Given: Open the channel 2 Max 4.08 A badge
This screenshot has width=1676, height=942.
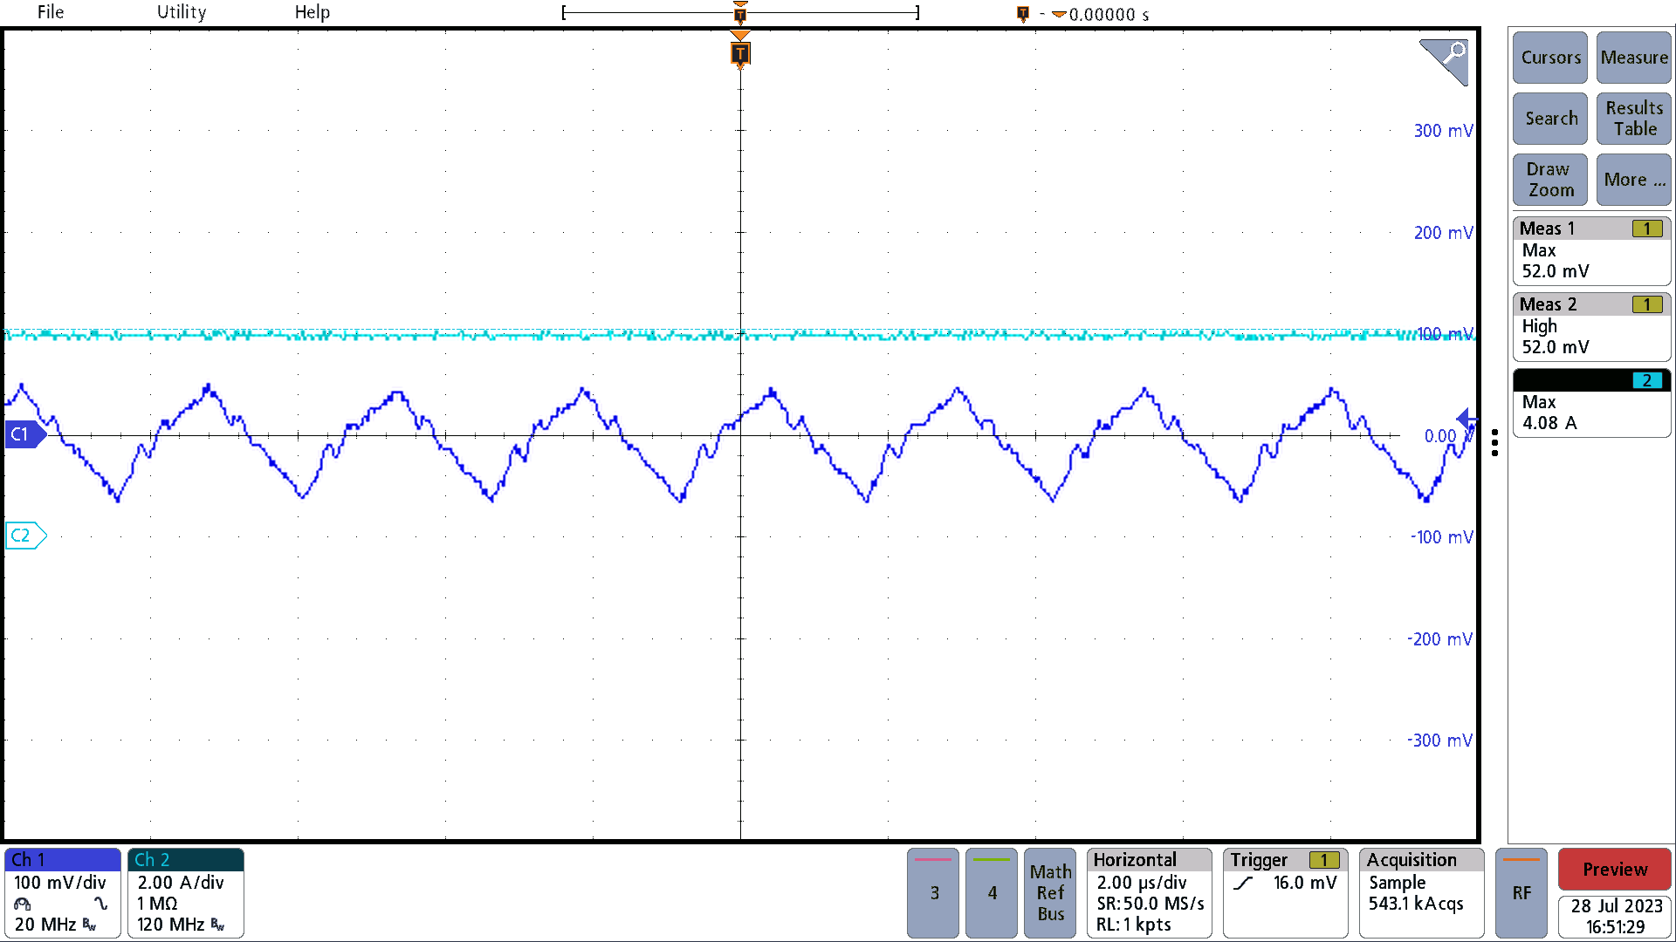Looking at the screenshot, I should pyautogui.click(x=1591, y=403).
